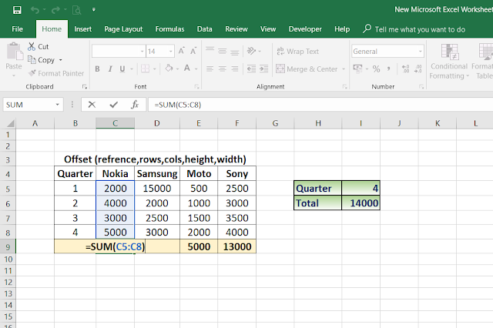The height and width of the screenshot is (328, 493).
Task: Click the Decrease Decimal icon
Action: click(x=418, y=69)
